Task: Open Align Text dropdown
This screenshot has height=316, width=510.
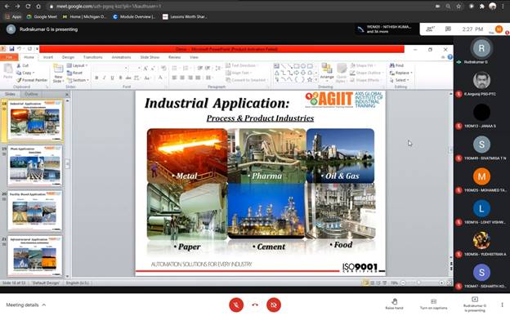Action: pos(239,73)
